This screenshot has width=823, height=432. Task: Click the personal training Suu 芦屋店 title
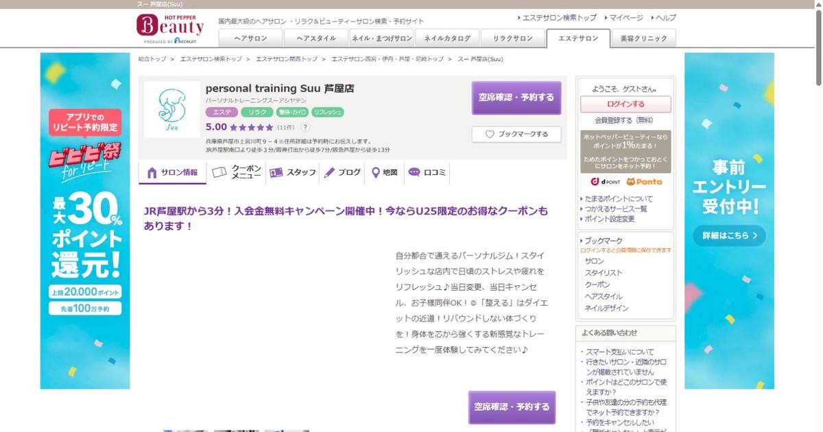(280, 88)
